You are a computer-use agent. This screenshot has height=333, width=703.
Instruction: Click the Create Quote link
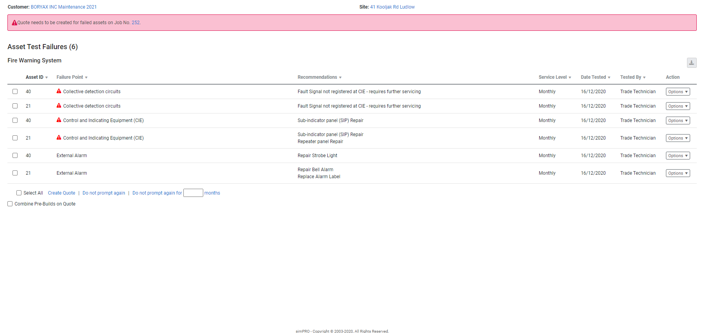[61, 193]
